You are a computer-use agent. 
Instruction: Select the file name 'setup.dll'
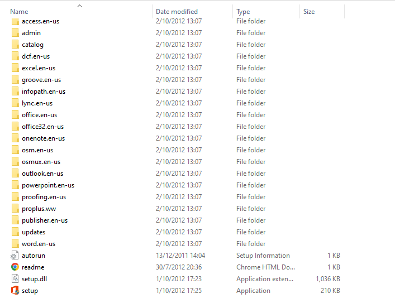pos(34,279)
